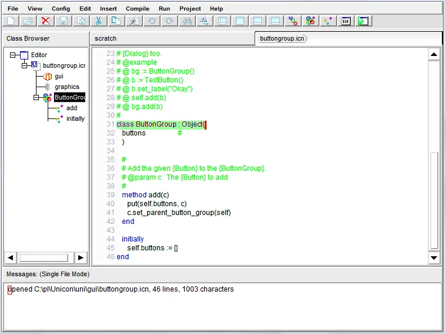Click the Save floppy disk icon
This screenshot has height=334, width=446.
pos(64,21)
